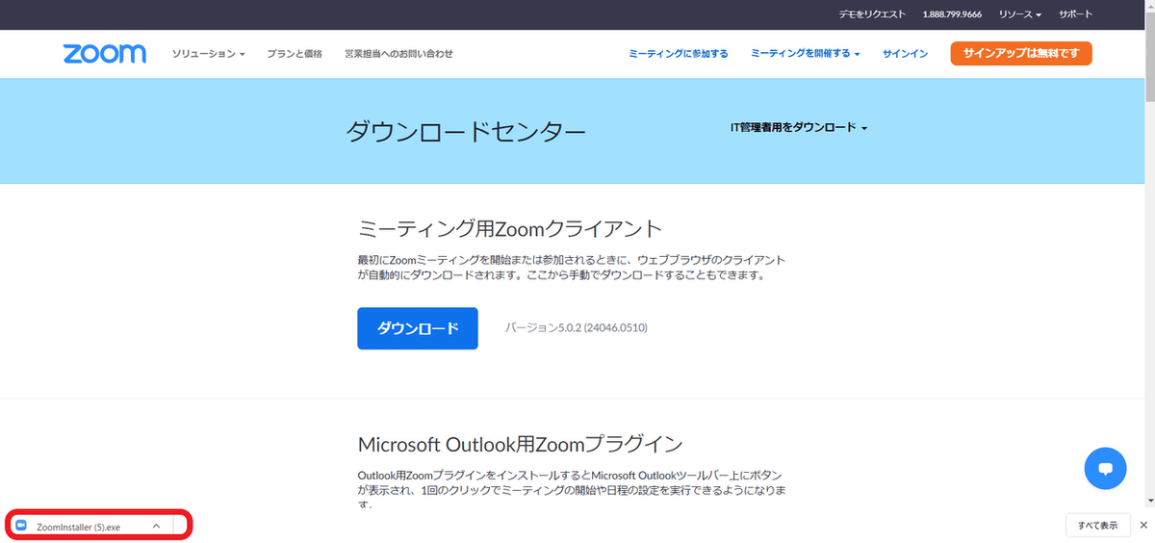This screenshot has width=1155, height=543.
Task: Expand the ミーティングを開催する dropdown
Action: click(806, 54)
